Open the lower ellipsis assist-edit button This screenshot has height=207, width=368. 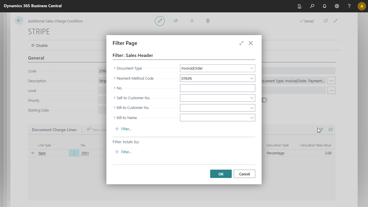click(x=331, y=91)
